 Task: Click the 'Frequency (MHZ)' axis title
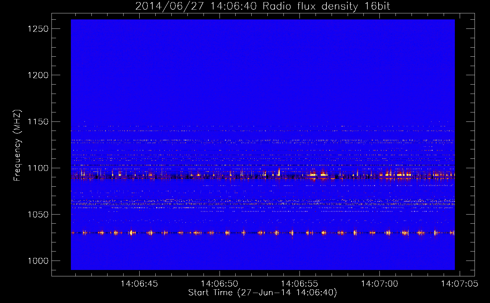[x=18, y=145]
